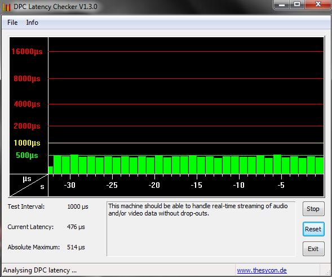The height and width of the screenshot is (277, 332).
Task: Stop the latency analysis
Action: (313, 209)
